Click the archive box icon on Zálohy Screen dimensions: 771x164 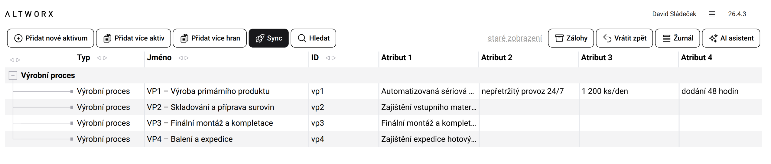559,38
